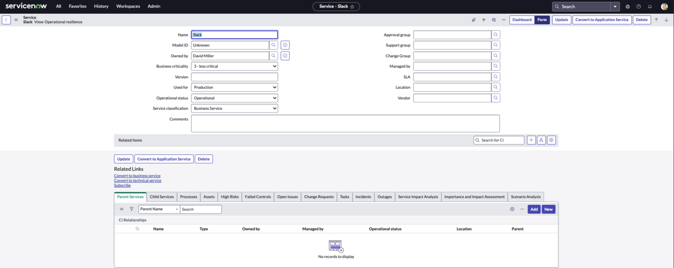Look up Change Group with magnifier

pyautogui.click(x=496, y=56)
